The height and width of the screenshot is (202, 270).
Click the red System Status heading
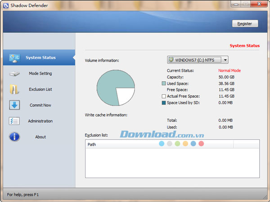[x=244, y=46]
